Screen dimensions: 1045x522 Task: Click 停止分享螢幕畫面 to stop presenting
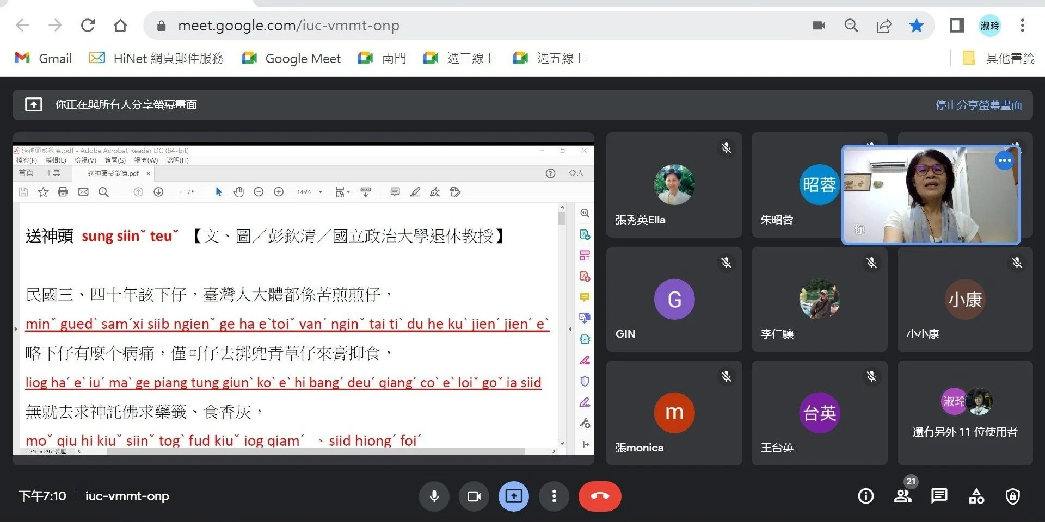tap(978, 105)
